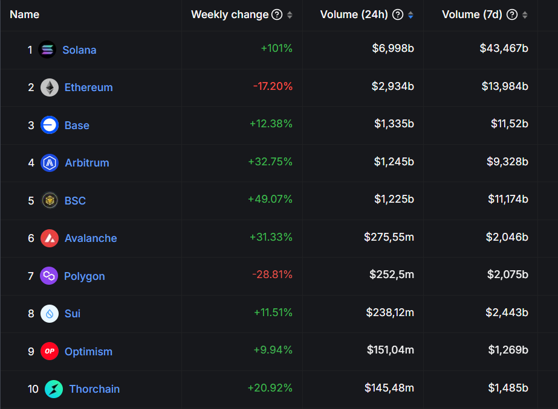Image resolution: width=558 pixels, height=409 pixels.
Task: Select the $1,245b 24h volume value
Action: pos(394,162)
